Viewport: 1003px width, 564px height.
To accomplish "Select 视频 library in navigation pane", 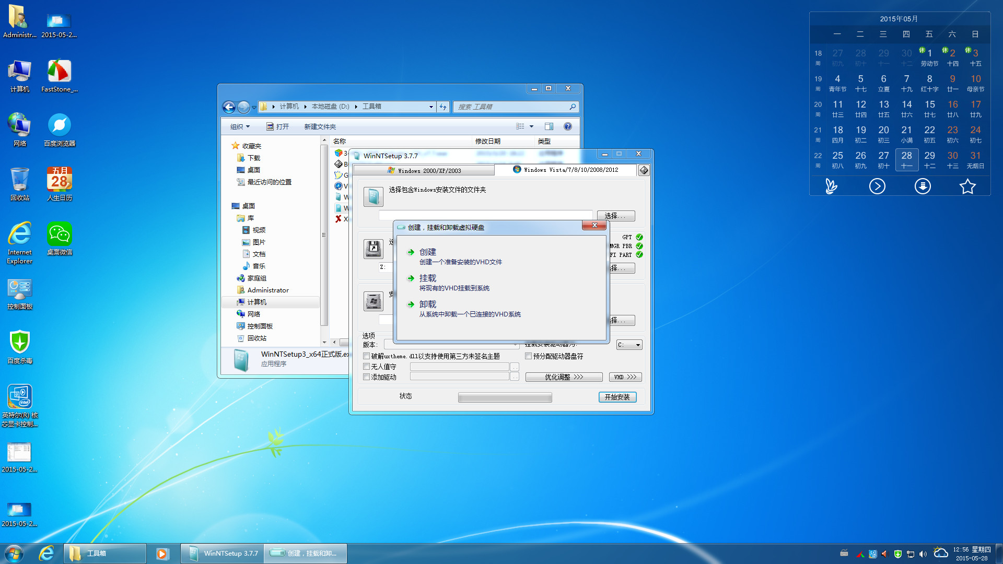I will [259, 230].
